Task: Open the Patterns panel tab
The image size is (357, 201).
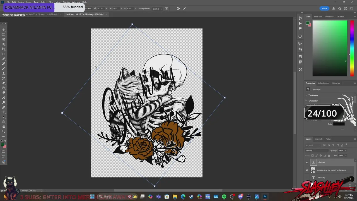Action: point(340,16)
